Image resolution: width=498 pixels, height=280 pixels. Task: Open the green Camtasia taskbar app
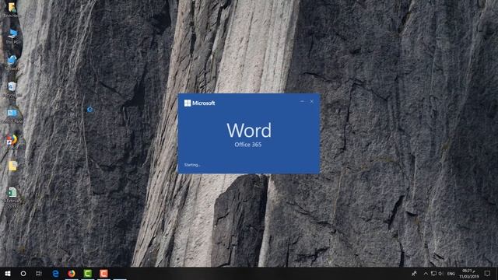click(x=88, y=273)
